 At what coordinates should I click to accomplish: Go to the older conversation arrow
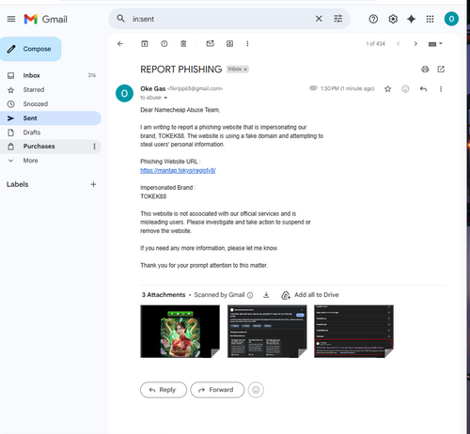(x=415, y=43)
